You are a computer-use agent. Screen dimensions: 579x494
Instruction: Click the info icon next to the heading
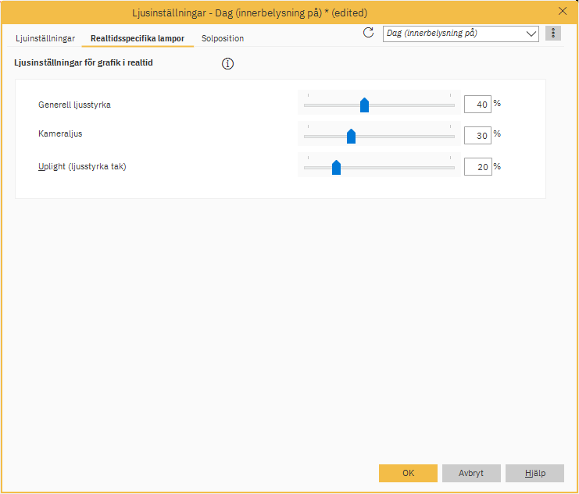pyautogui.click(x=228, y=64)
